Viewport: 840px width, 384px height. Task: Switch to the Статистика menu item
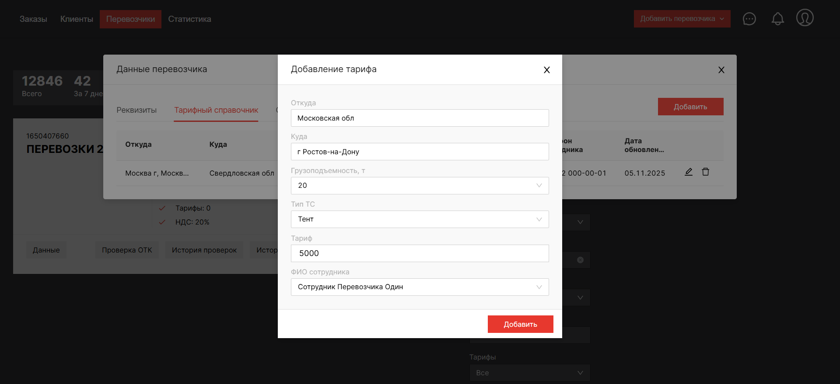click(x=189, y=19)
